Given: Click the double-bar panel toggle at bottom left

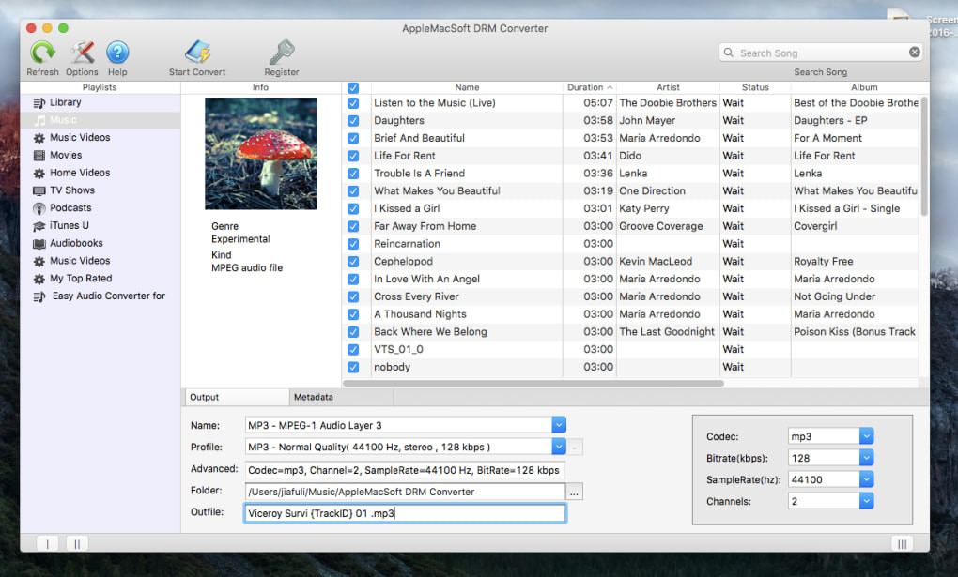Looking at the screenshot, I should tap(77, 543).
